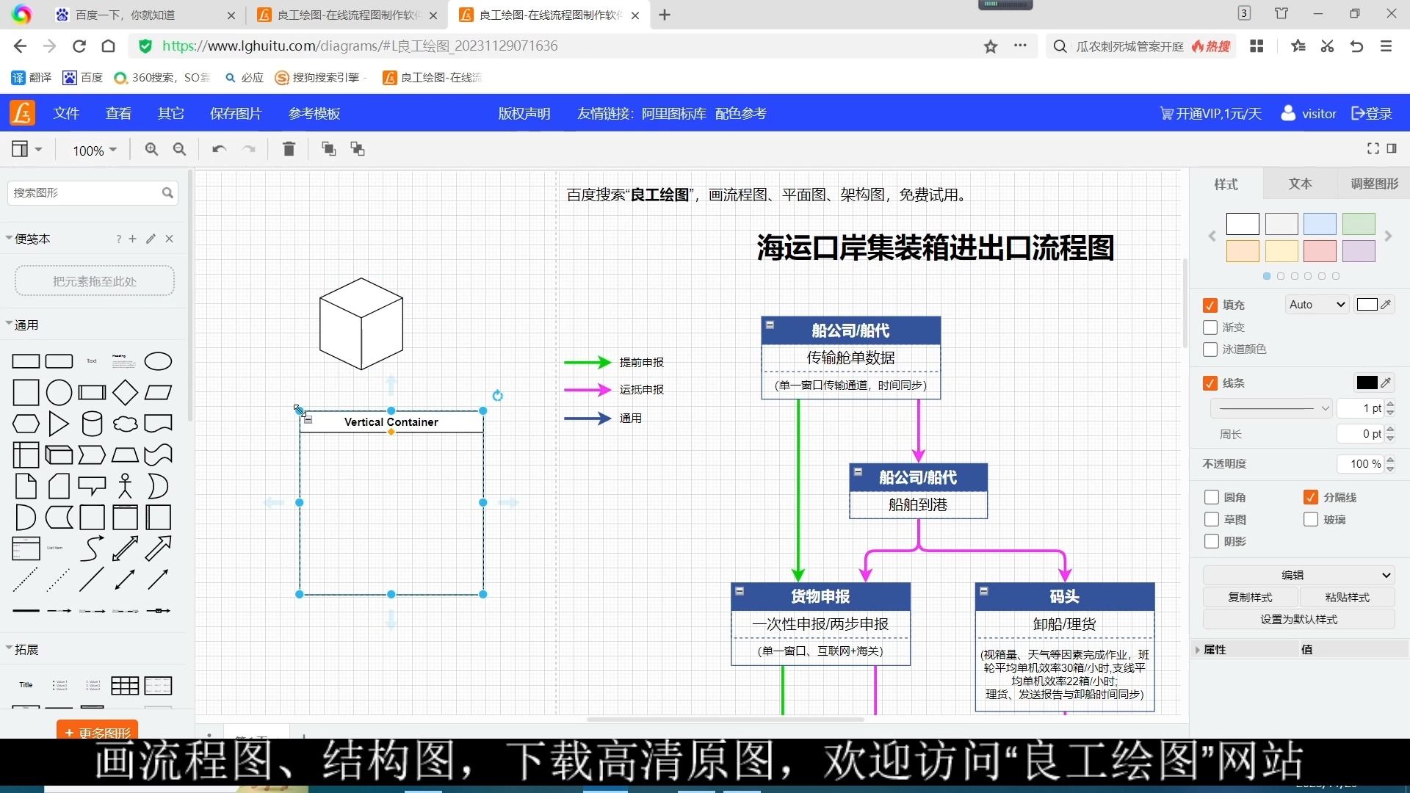Viewport: 1410px width, 793px height.
Task: Enable the 阴影 shadow checkbox
Action: point(1212,542)
